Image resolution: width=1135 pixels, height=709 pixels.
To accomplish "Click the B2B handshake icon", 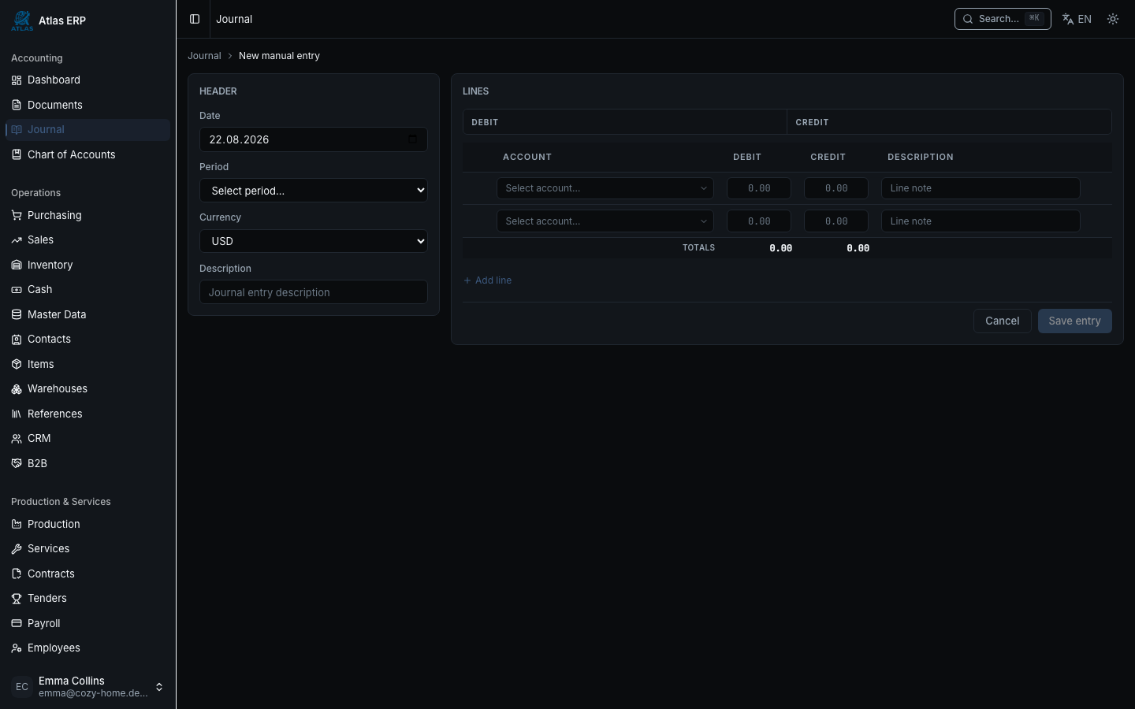I will pyautogui.click(x=17, y=463).
